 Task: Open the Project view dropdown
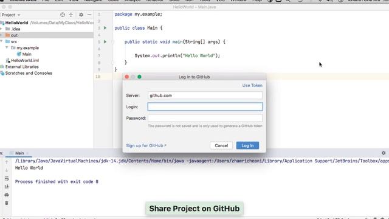11,15
